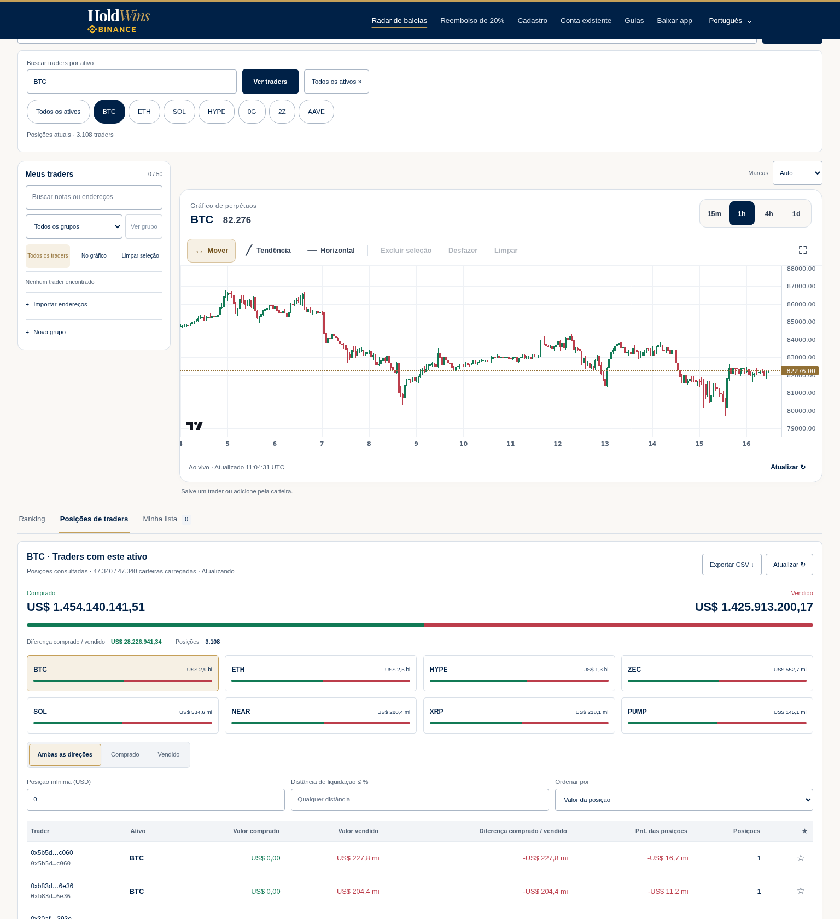Viewport: 840px width, 919px height.
Task: Select the 1h chart interval
Action: (742, 214)
